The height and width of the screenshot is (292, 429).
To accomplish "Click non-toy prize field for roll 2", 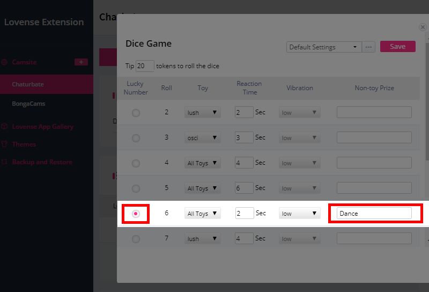I will click(x=374, y=112).
